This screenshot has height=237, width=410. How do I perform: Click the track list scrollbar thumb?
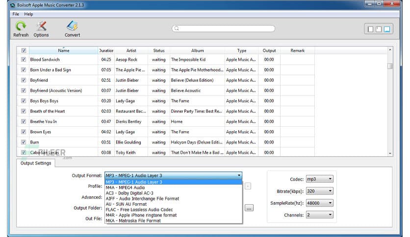[x=390, y=66]
